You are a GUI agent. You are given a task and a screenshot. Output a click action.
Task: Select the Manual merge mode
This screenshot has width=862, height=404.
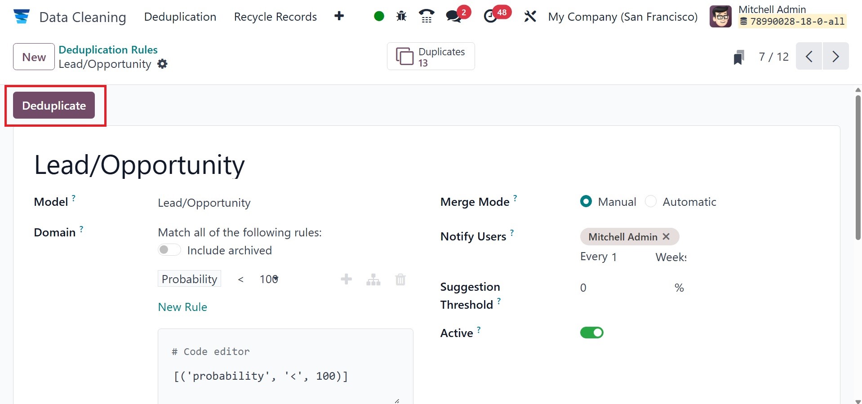pos(586,201)
